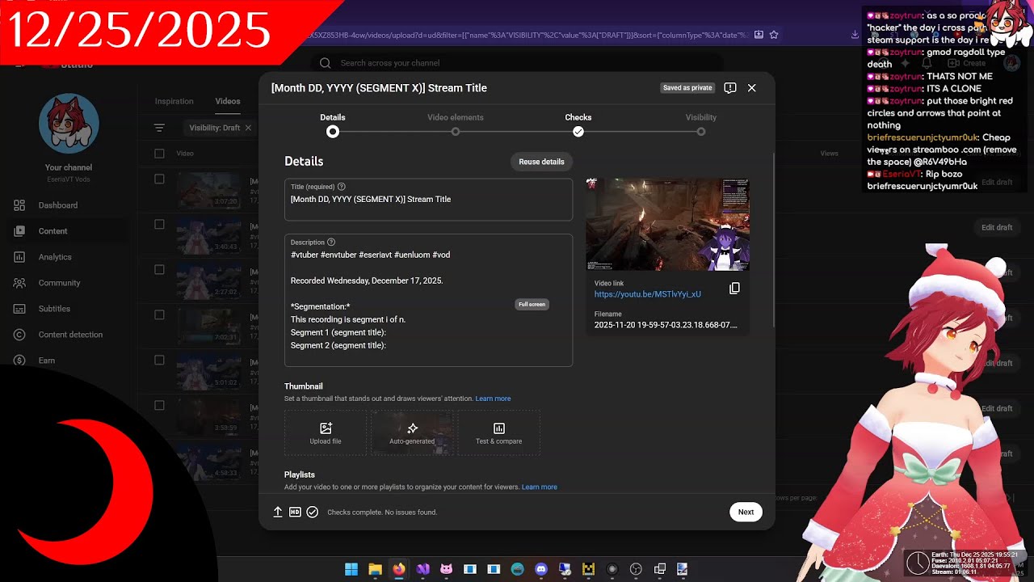The height and width of the screenshot is (582, 1034).
Task: Copy the video link with the copy icon
Action: click(734, 289)
